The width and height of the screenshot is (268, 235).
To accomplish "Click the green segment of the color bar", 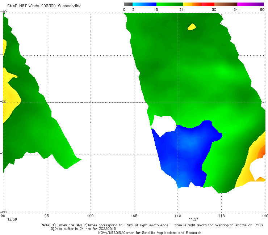I will point(169,4).
